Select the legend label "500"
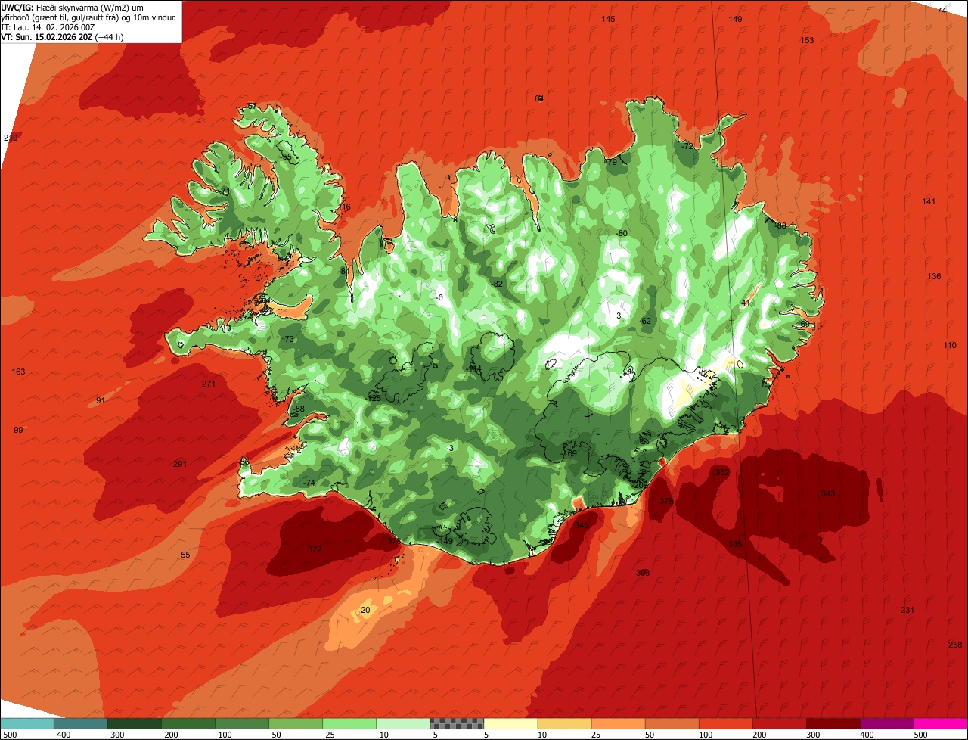The height and width of the screenshot is (740, 968). 920,734
